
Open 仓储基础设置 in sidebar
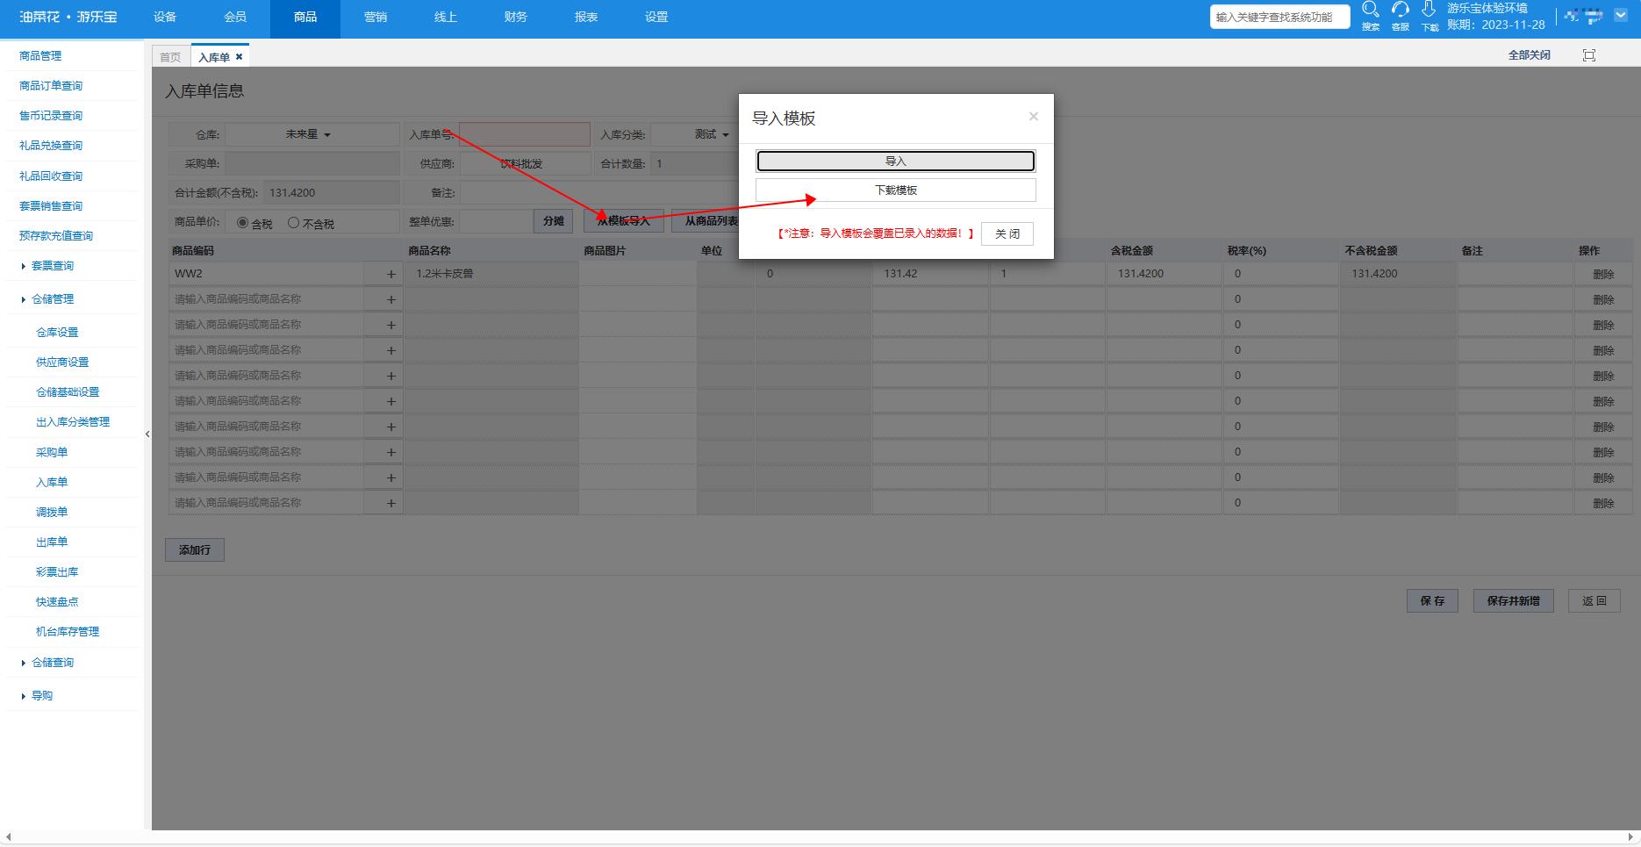(x=68, y=392)
